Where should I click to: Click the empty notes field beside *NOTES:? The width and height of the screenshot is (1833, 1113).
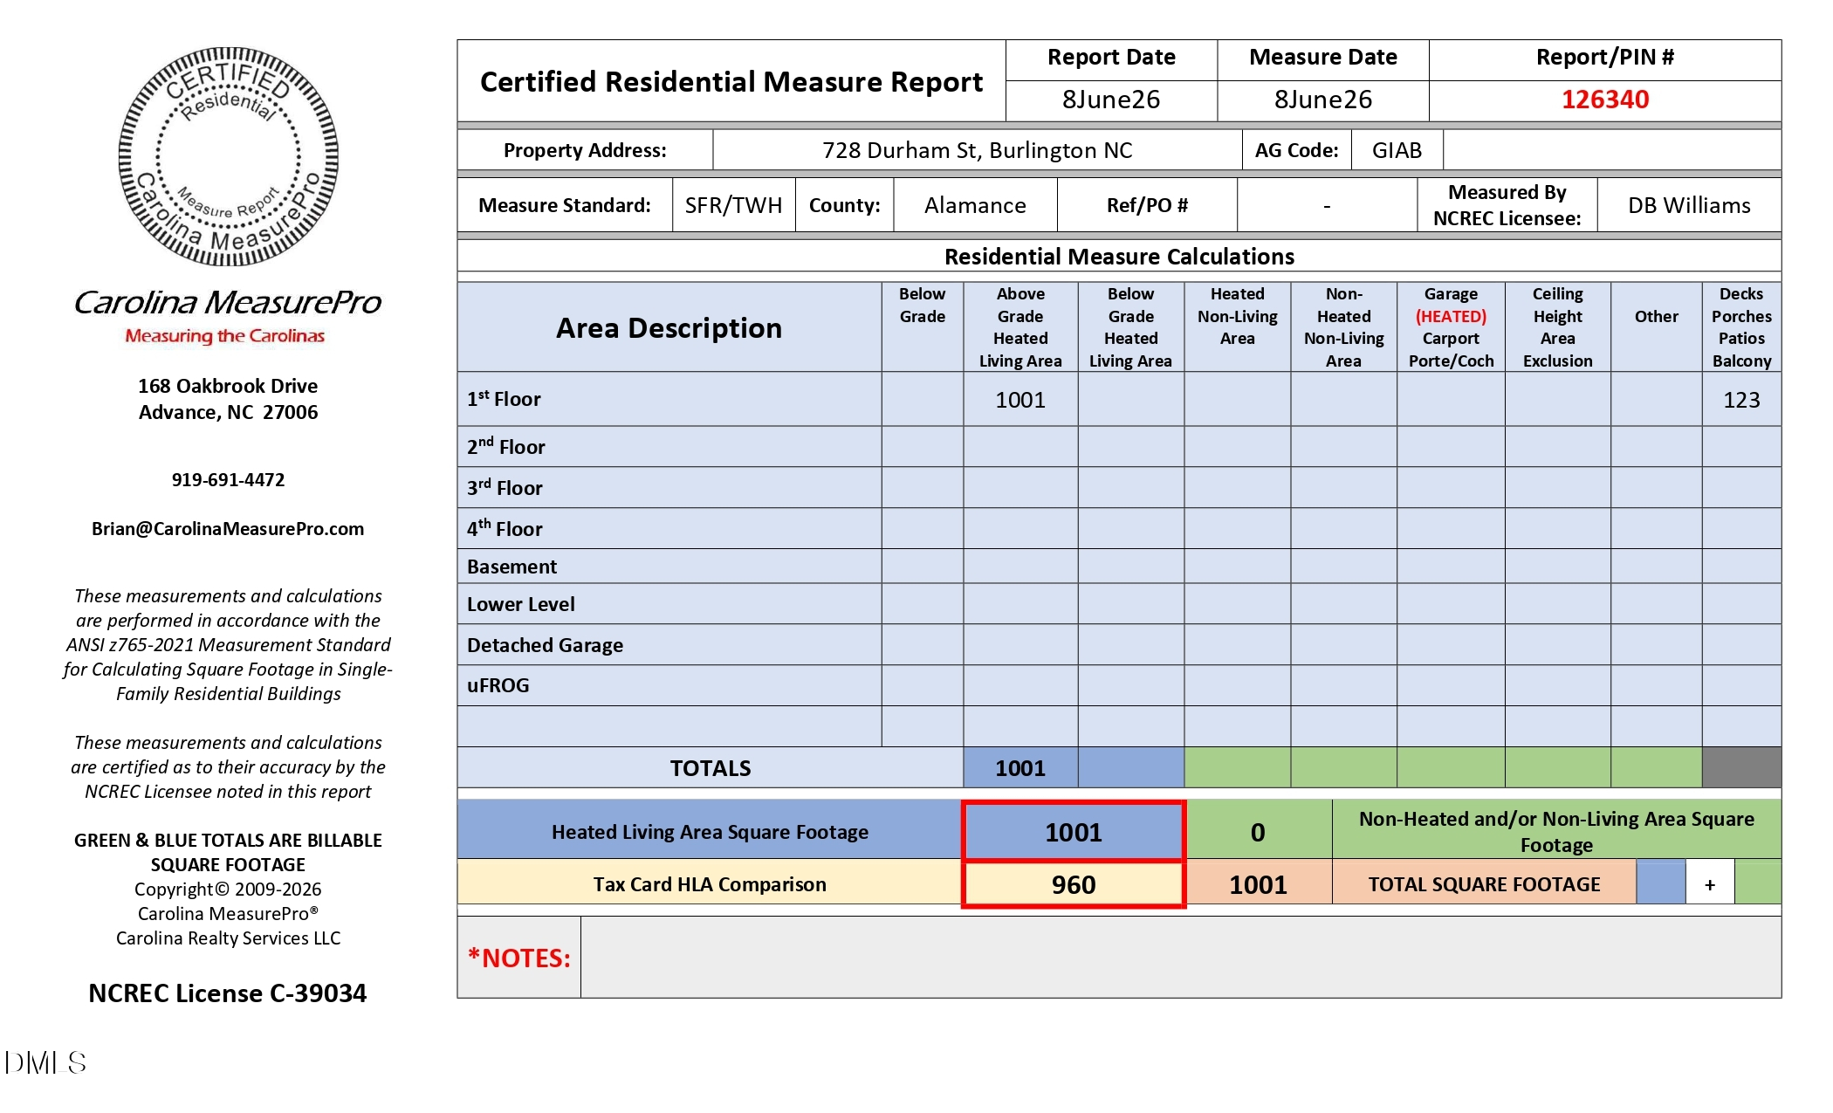point(1181,957)
